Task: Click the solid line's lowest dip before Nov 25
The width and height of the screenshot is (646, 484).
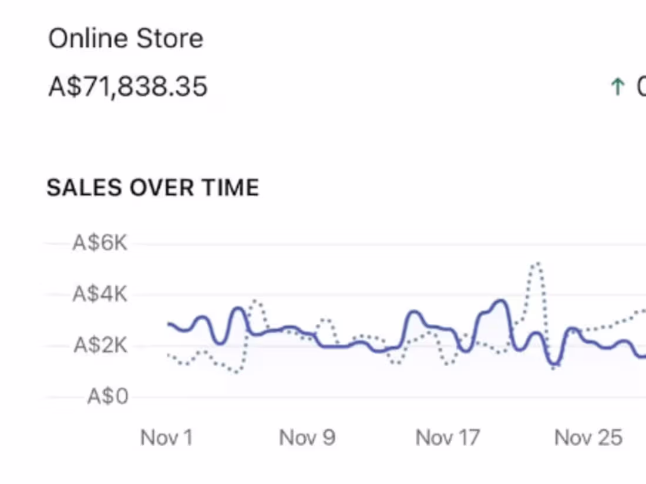Action: click(x=554, y=364)
